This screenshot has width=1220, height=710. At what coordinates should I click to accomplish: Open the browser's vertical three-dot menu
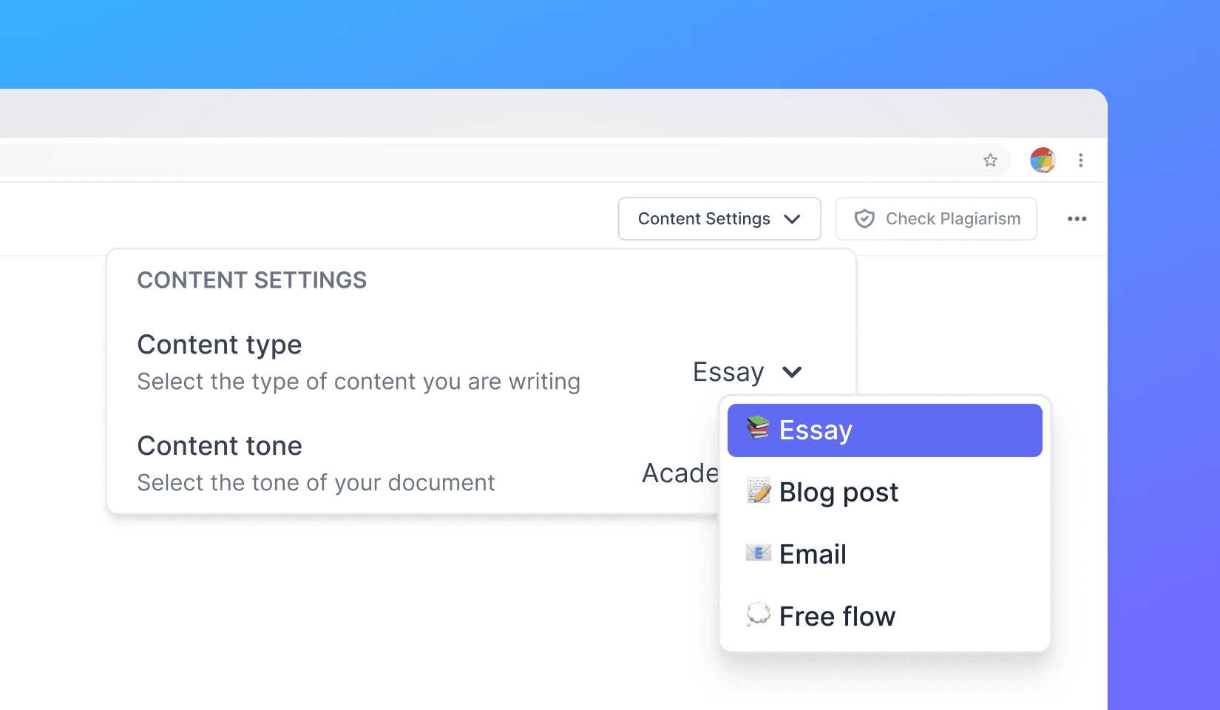(1080, 160)
